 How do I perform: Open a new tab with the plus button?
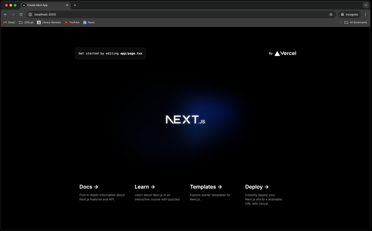pos(75,5)
